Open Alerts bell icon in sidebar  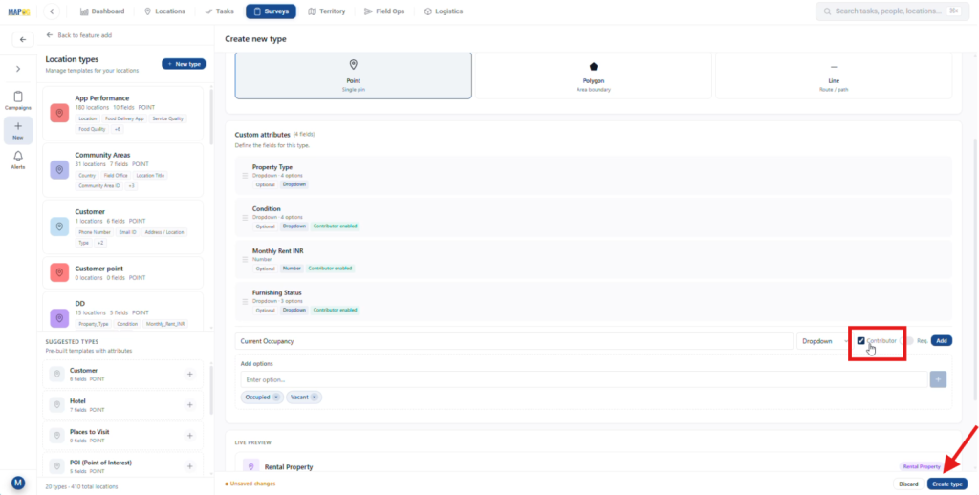pos(18,160)
